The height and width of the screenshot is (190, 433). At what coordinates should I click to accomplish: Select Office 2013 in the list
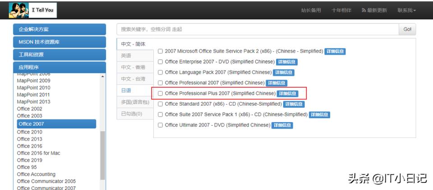(30, 139)
